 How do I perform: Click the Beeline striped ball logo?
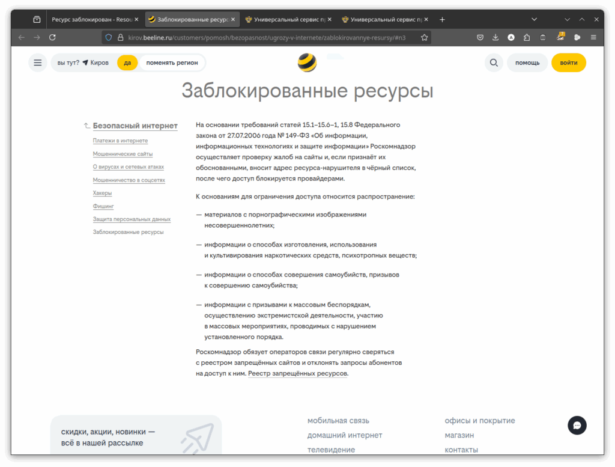coord(307,63)
